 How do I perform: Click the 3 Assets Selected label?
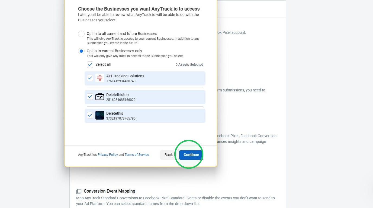click(x=189, y=65)
